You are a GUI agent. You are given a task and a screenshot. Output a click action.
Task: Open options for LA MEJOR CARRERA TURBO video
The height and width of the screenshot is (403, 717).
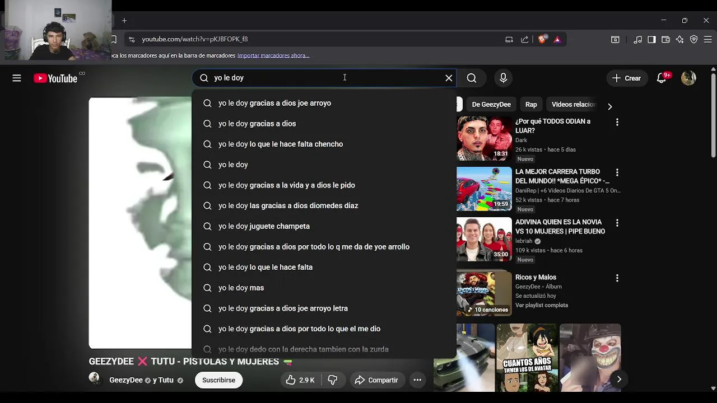[x=617, y=172]
